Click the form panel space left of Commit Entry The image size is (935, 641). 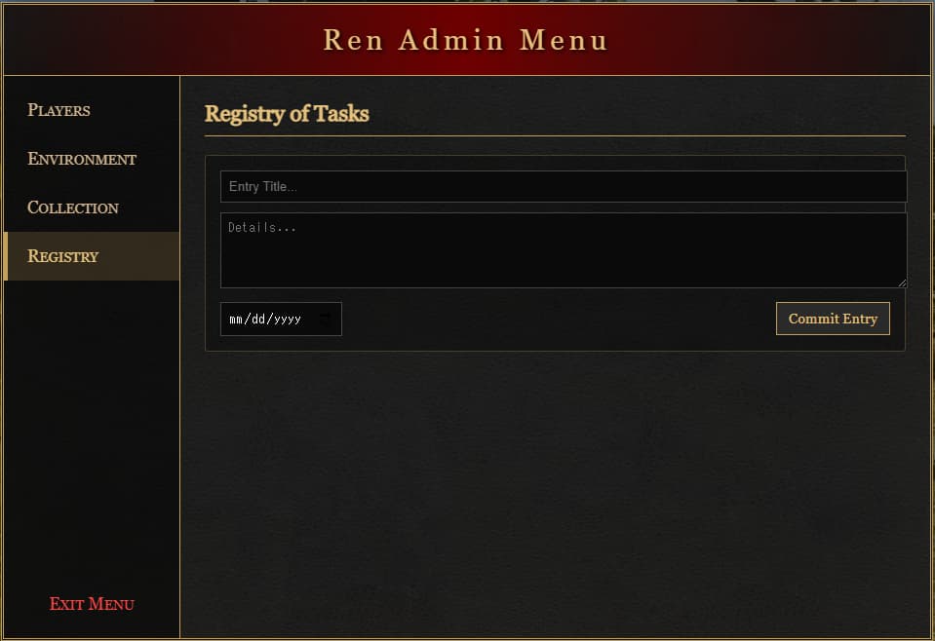pyautogui.click(x=556, y=320)
